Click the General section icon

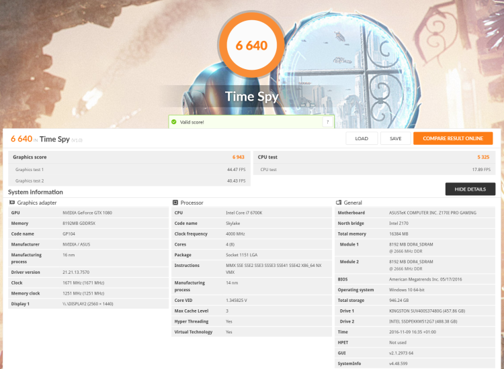point(339,203)
